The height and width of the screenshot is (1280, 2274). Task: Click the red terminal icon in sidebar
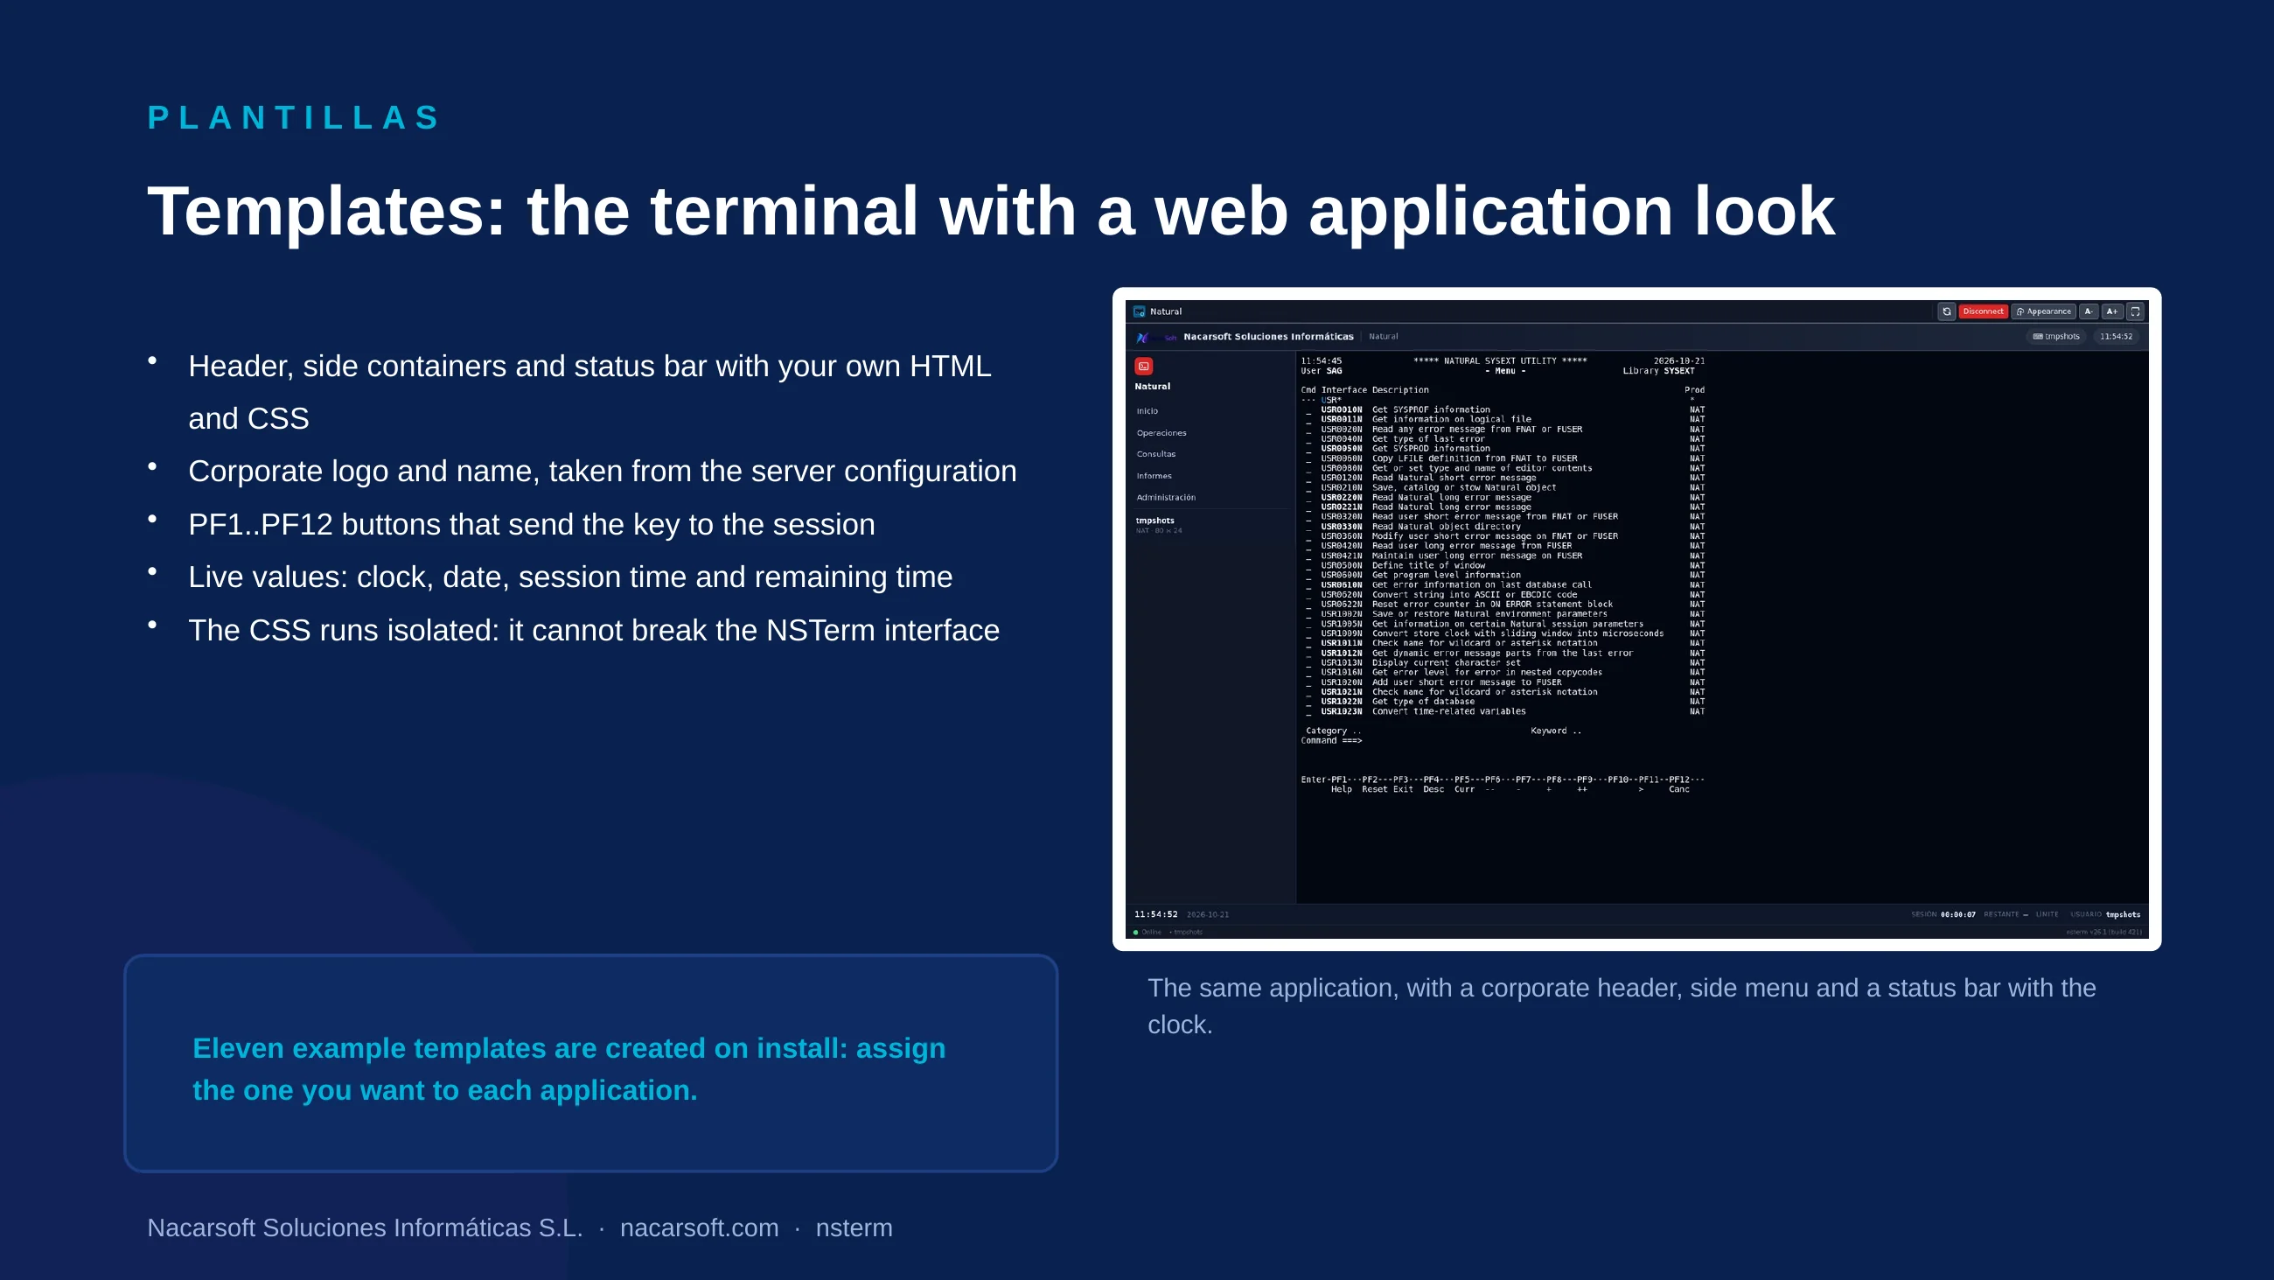click(1144, 366)
